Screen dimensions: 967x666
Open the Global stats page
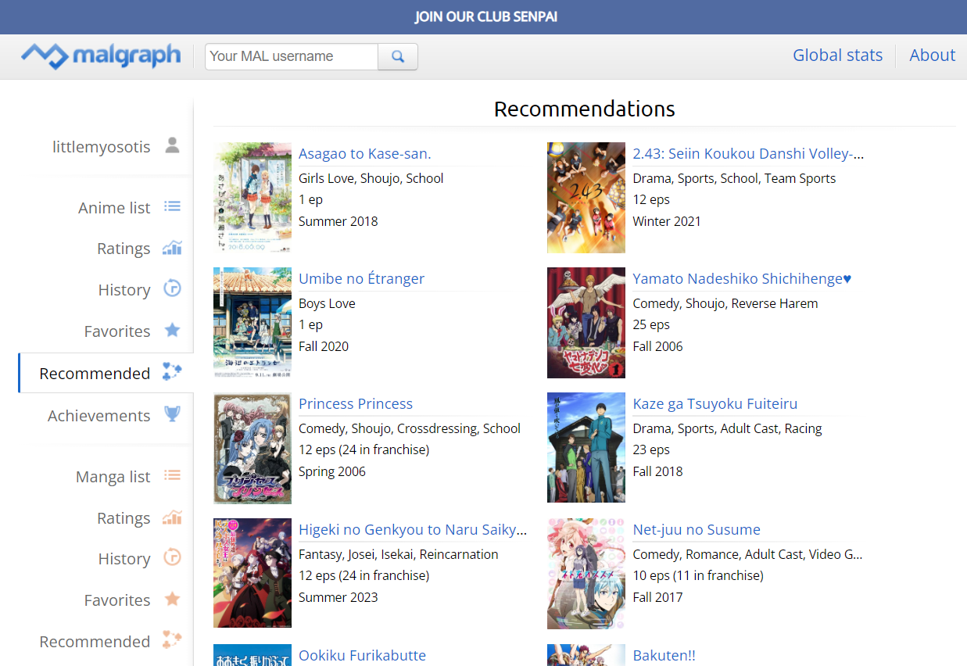pyautogui.click(x=837, y=55)
